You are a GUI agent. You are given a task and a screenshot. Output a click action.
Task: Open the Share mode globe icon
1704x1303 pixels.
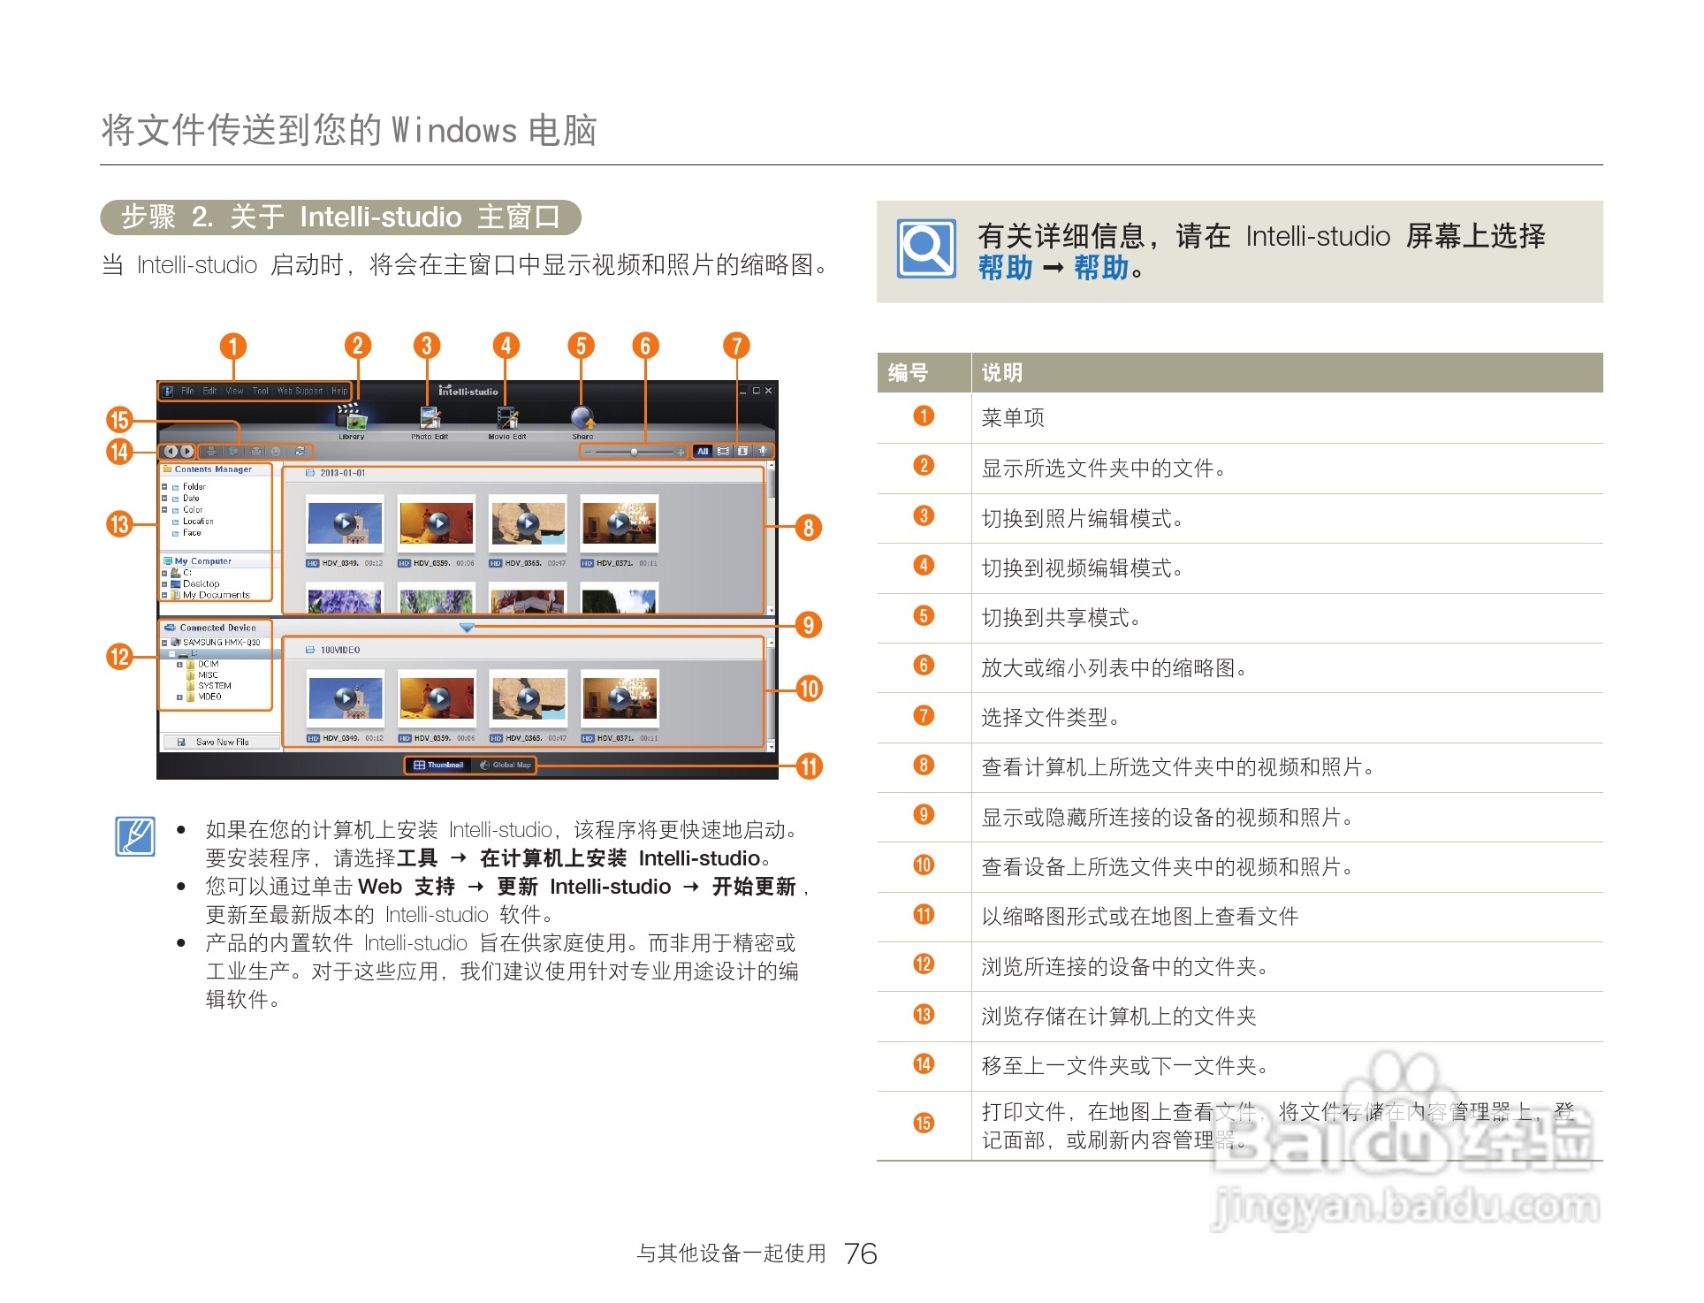click(x=583, y=417)
